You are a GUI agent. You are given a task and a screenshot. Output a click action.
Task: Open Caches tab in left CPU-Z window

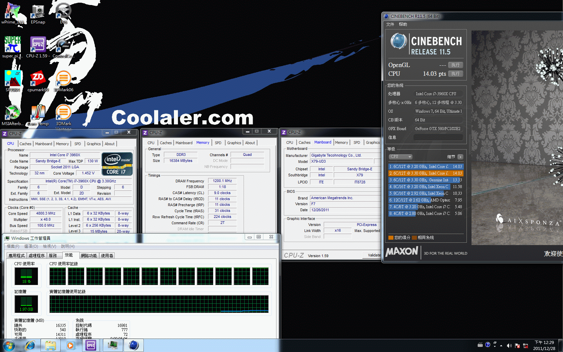(25, 144)
